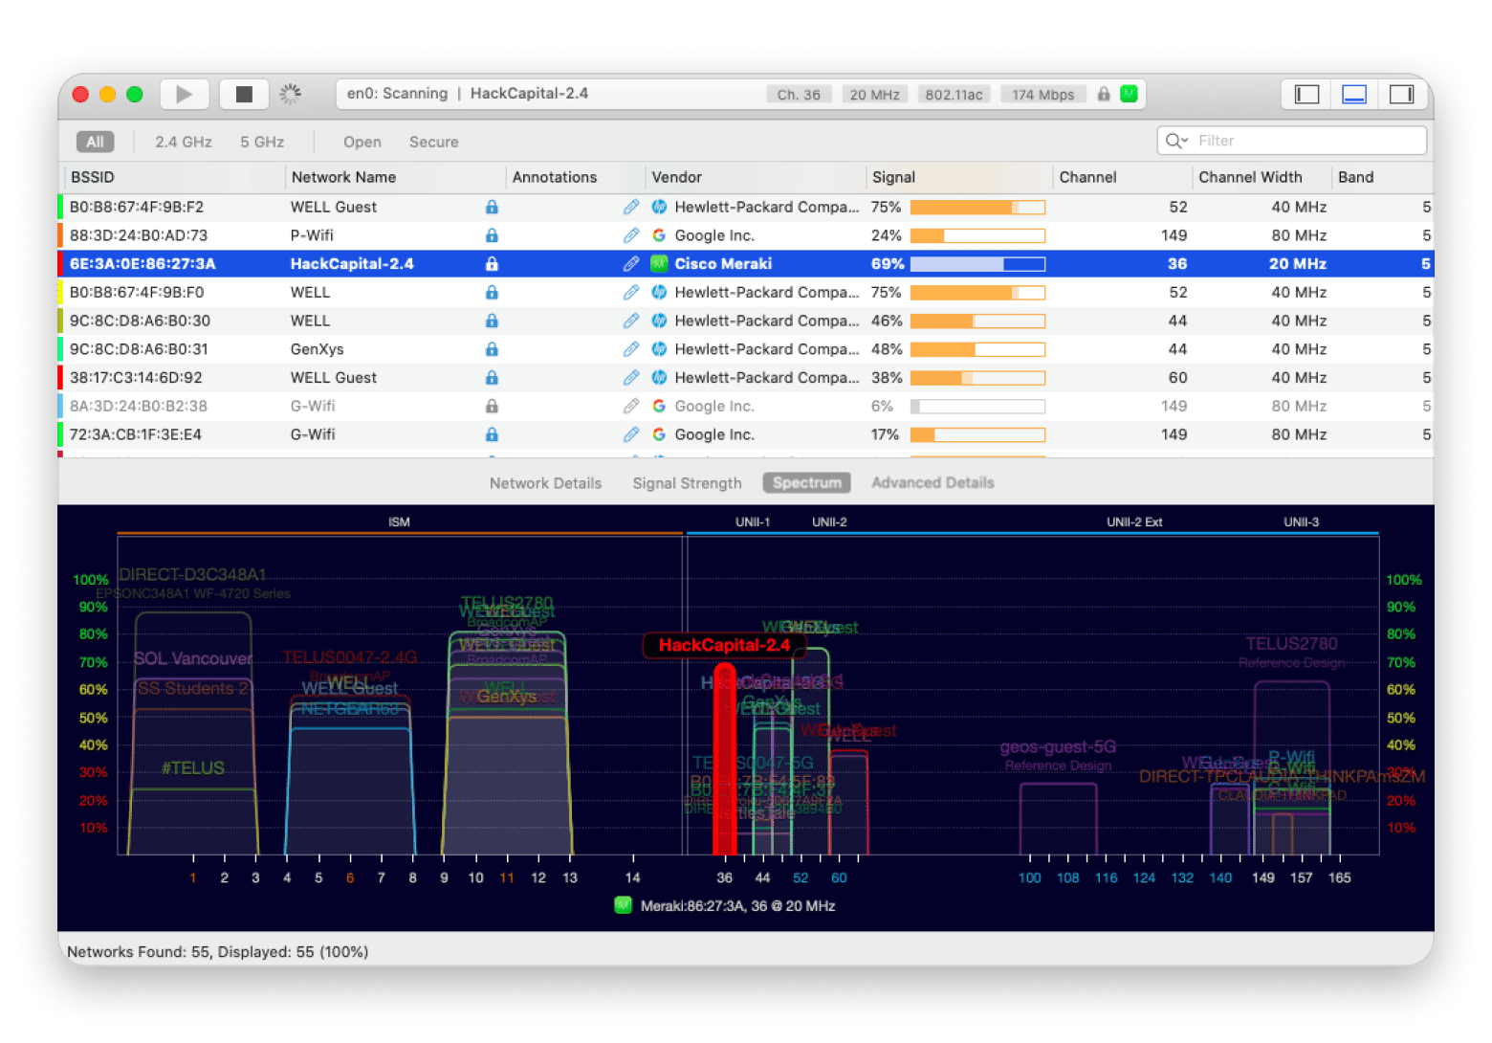This screenshot has width=1492, height=1043.
Task: Show only Secure networks
Action: (433, 142)
